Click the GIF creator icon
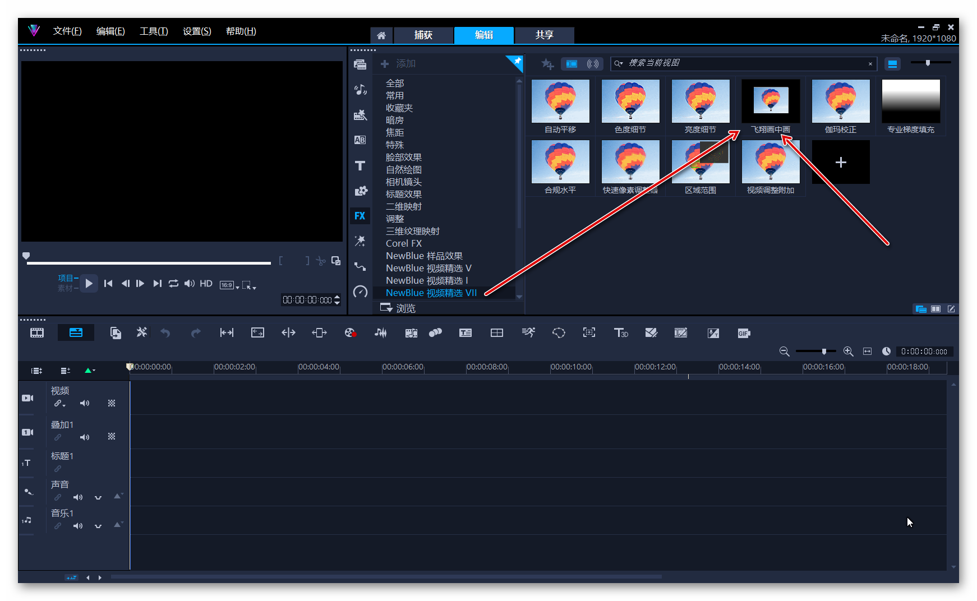Screen dimensions: 977x601 [744, 333]
